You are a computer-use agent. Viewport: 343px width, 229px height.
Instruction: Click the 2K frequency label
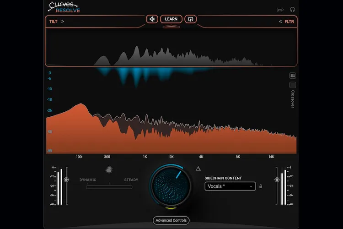pos(171,157)
